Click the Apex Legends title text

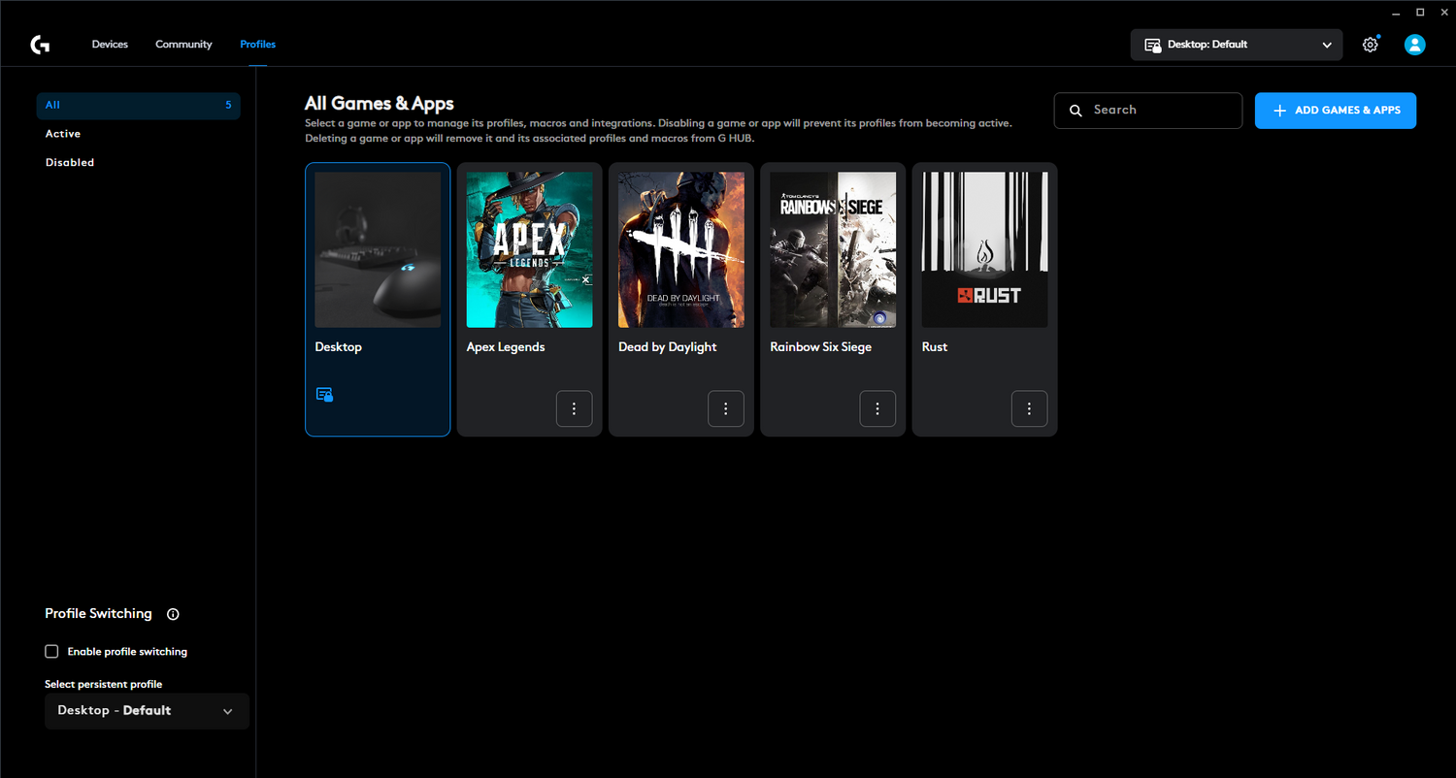(x=506, y=347)
